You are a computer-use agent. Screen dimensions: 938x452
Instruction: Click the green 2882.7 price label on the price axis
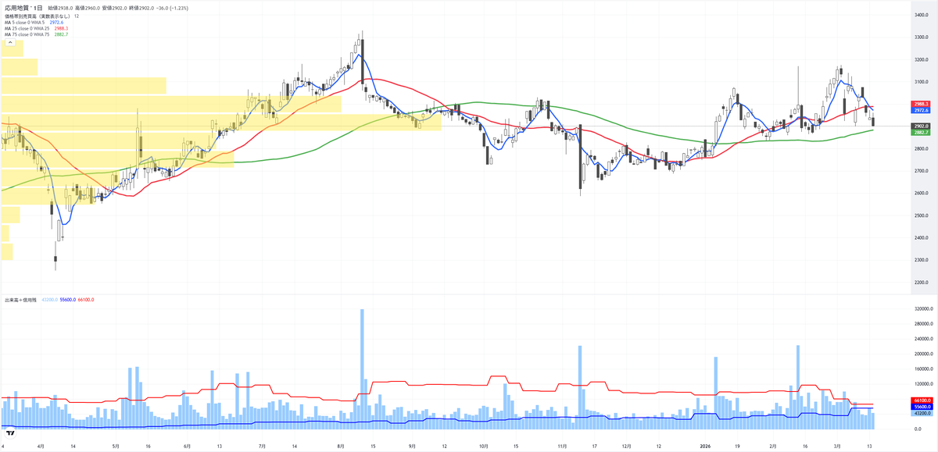pos(919,133)
